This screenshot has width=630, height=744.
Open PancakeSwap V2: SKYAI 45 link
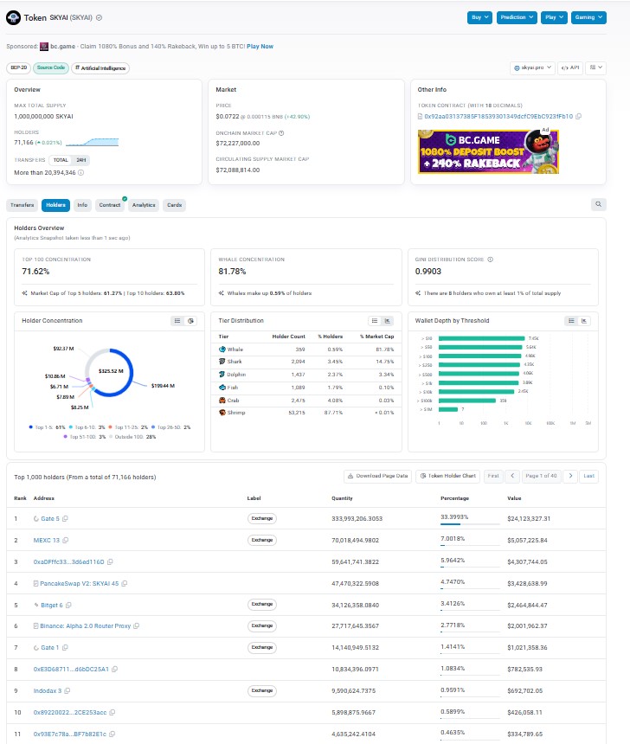[80, 584]
